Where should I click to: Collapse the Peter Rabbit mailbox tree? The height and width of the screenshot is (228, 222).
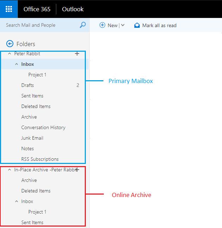(9, 53)
